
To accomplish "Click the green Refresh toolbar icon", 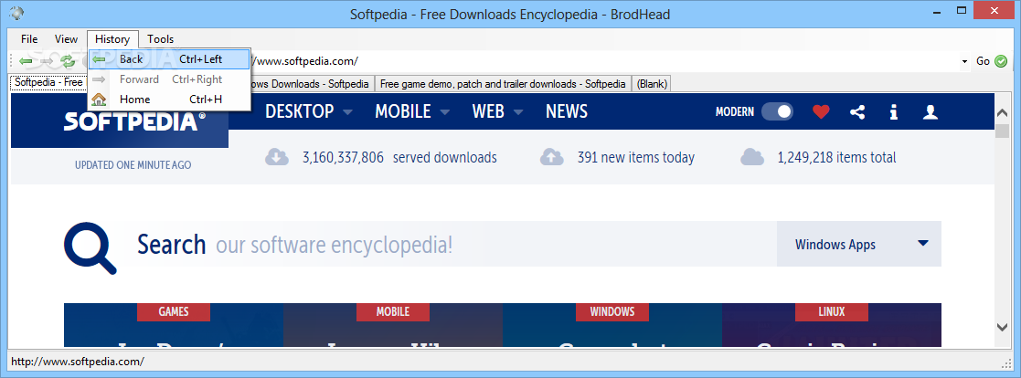I will (x=67, y=61).
